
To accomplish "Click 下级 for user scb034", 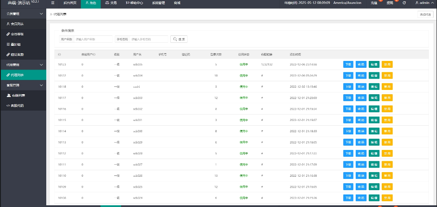I will (x=348, y=76).
